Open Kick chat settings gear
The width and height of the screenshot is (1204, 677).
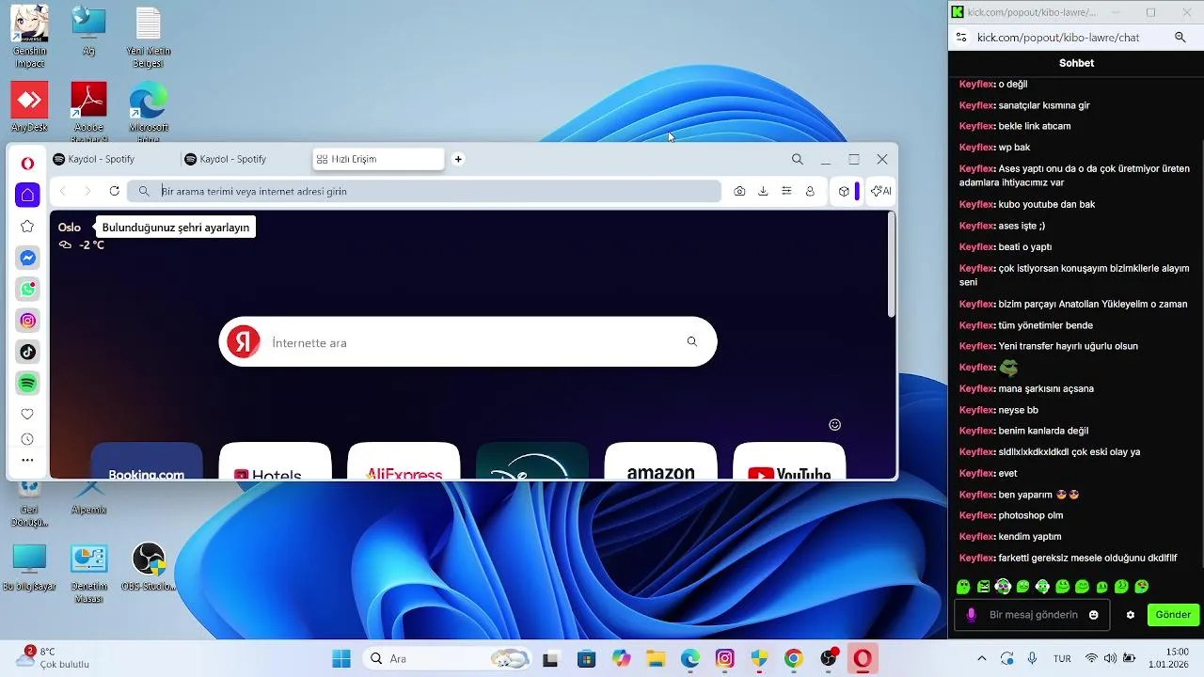pos(1131,615)
